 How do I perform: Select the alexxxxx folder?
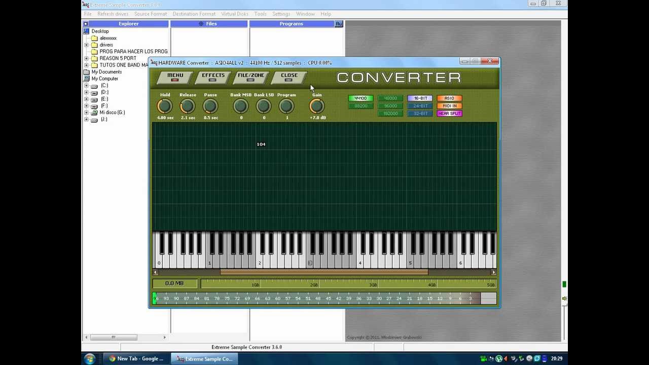[108, 38]
